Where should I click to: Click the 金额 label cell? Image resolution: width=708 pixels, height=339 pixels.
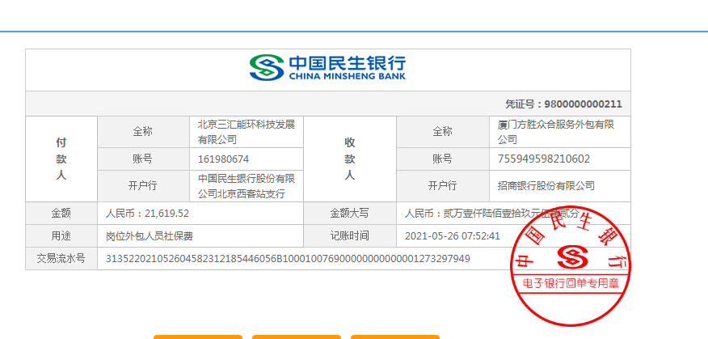tap(61, 214)
